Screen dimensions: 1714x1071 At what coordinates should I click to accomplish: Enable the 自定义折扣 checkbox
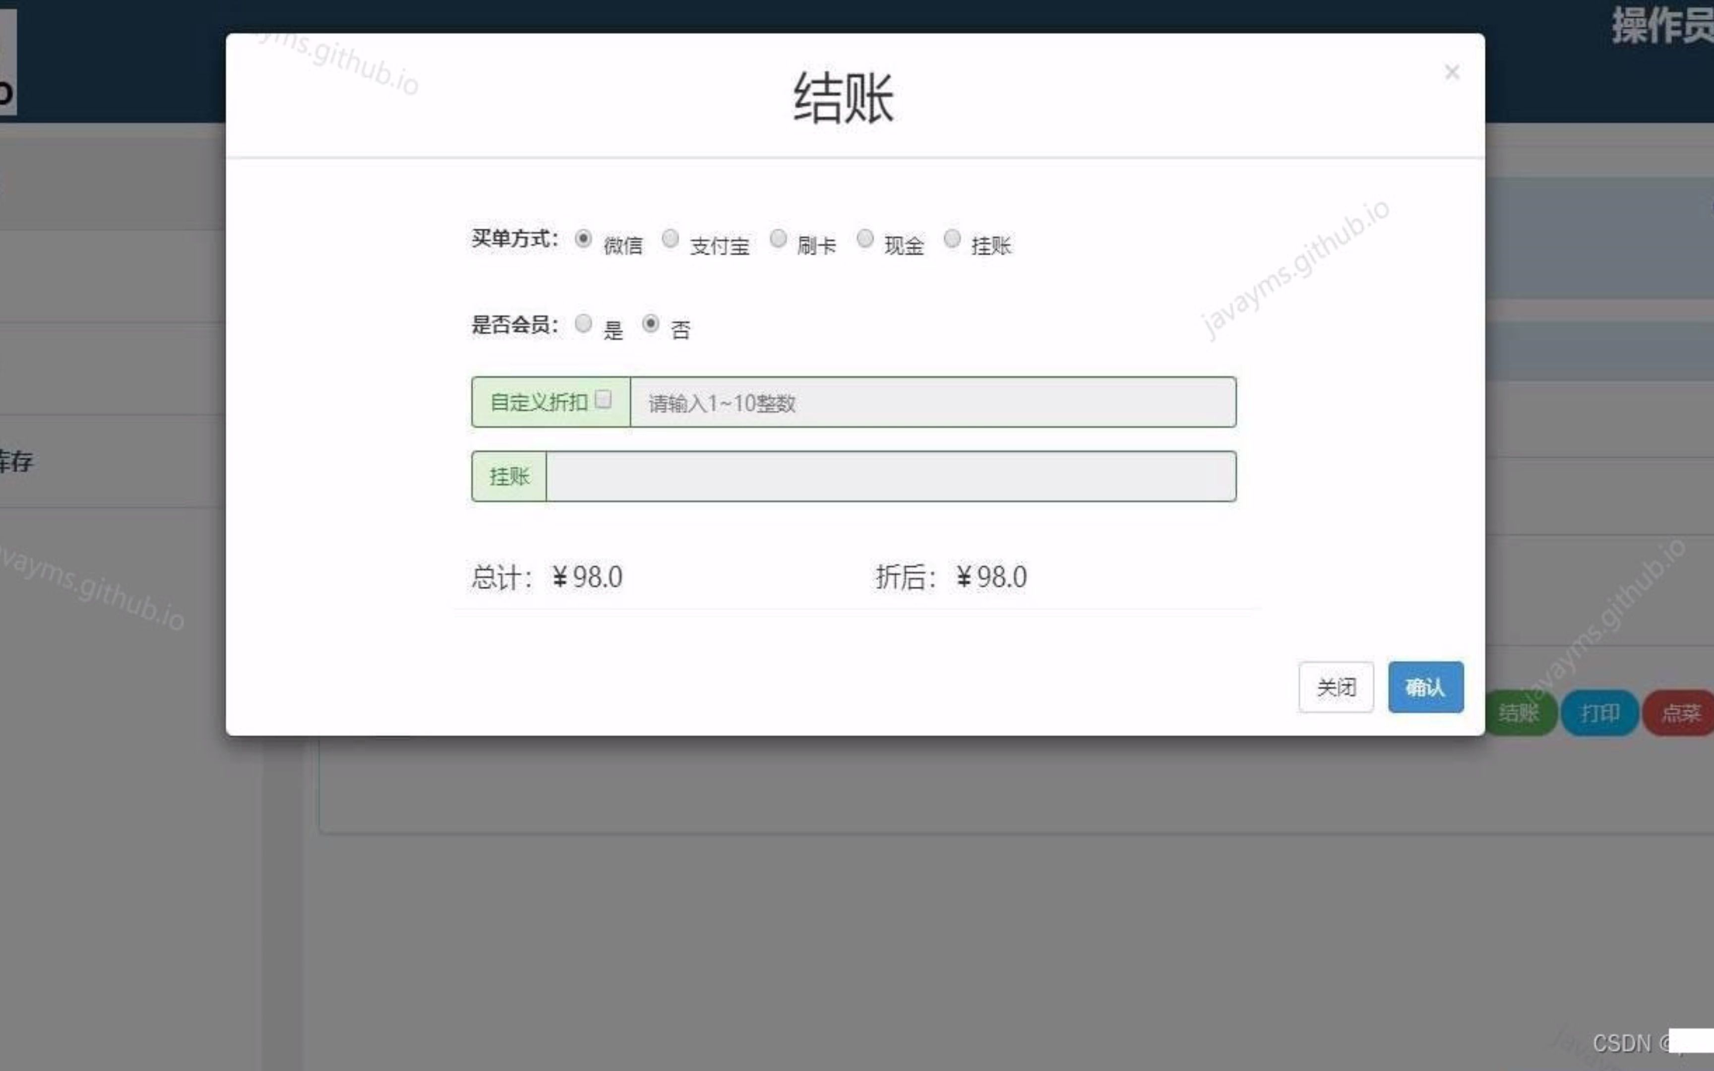[x=604, y=400]
